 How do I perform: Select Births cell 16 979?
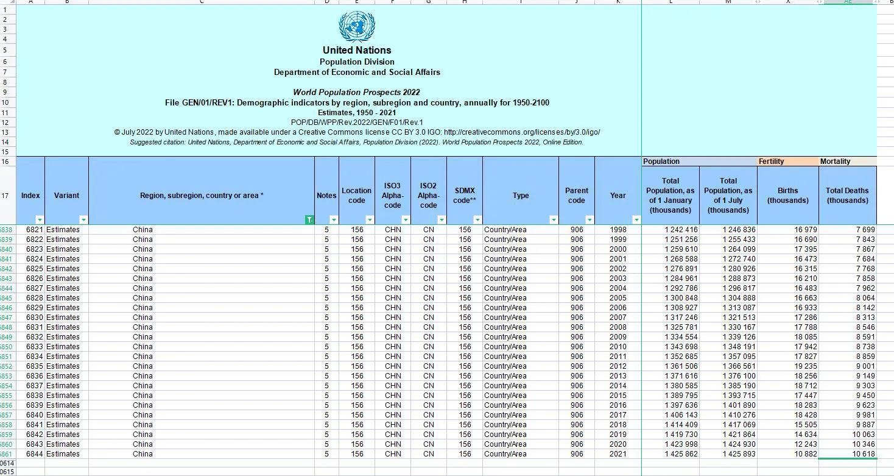[x=787, y=230]
